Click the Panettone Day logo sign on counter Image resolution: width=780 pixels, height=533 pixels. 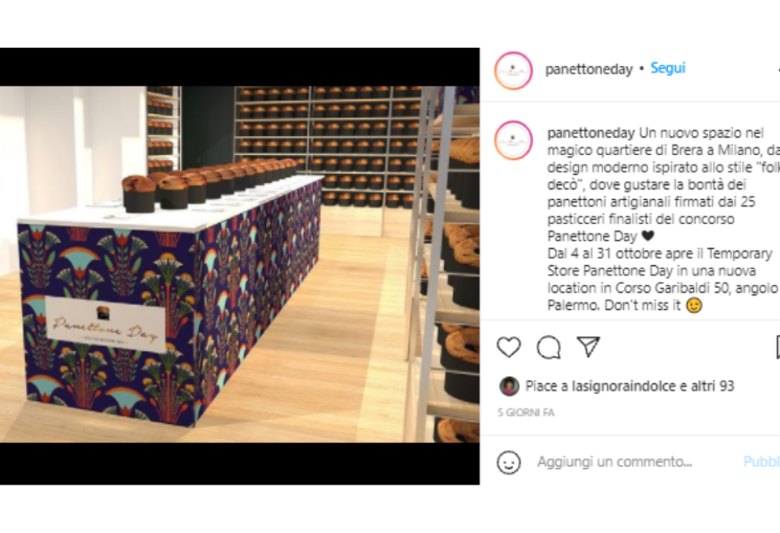click(x=105, y=324)
